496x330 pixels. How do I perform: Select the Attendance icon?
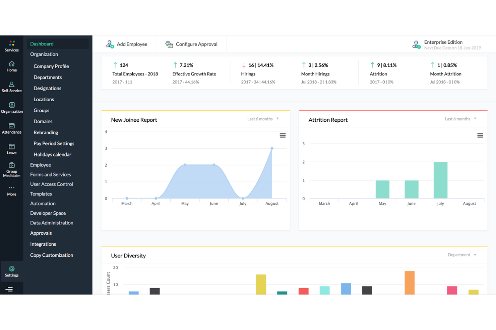coord(12,126)
